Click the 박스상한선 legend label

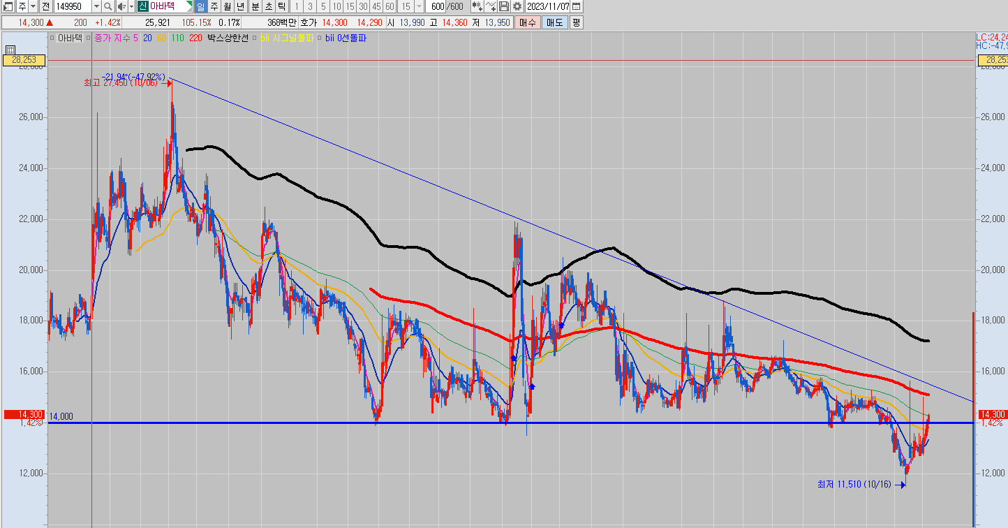(x=228, y=38)
